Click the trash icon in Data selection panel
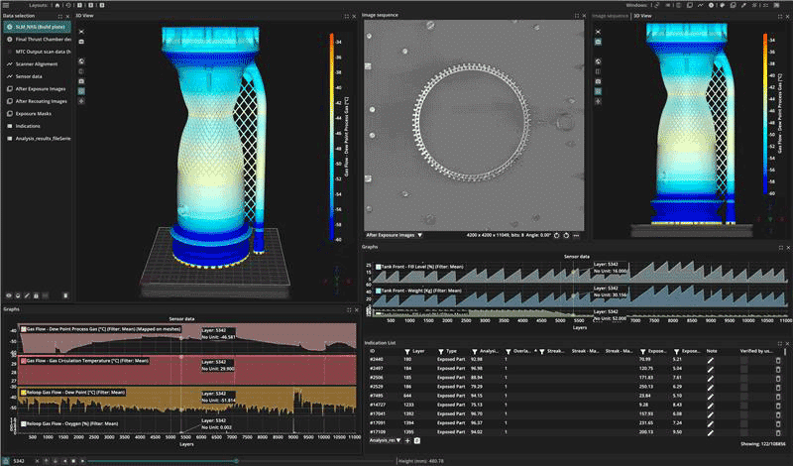This screenshot has width=793, height=466. (65, 295)
